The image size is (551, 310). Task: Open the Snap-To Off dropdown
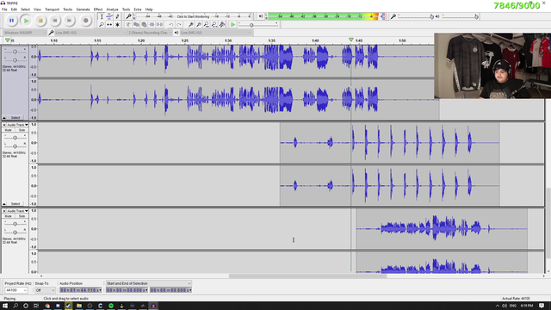pyautogui.click(x=45, y=290)
